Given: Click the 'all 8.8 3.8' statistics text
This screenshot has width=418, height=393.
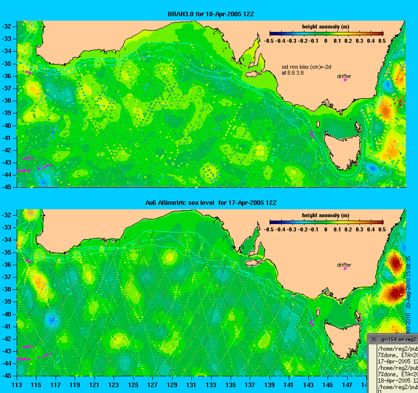Looking at the screenshot, I should (x=293, y=73).
